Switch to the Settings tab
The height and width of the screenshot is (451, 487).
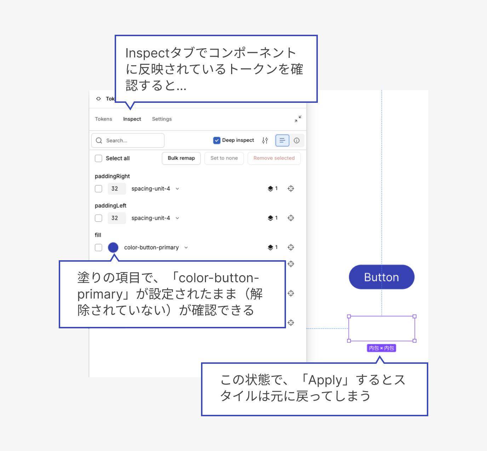pyautogui.click(x=162, y=119)
